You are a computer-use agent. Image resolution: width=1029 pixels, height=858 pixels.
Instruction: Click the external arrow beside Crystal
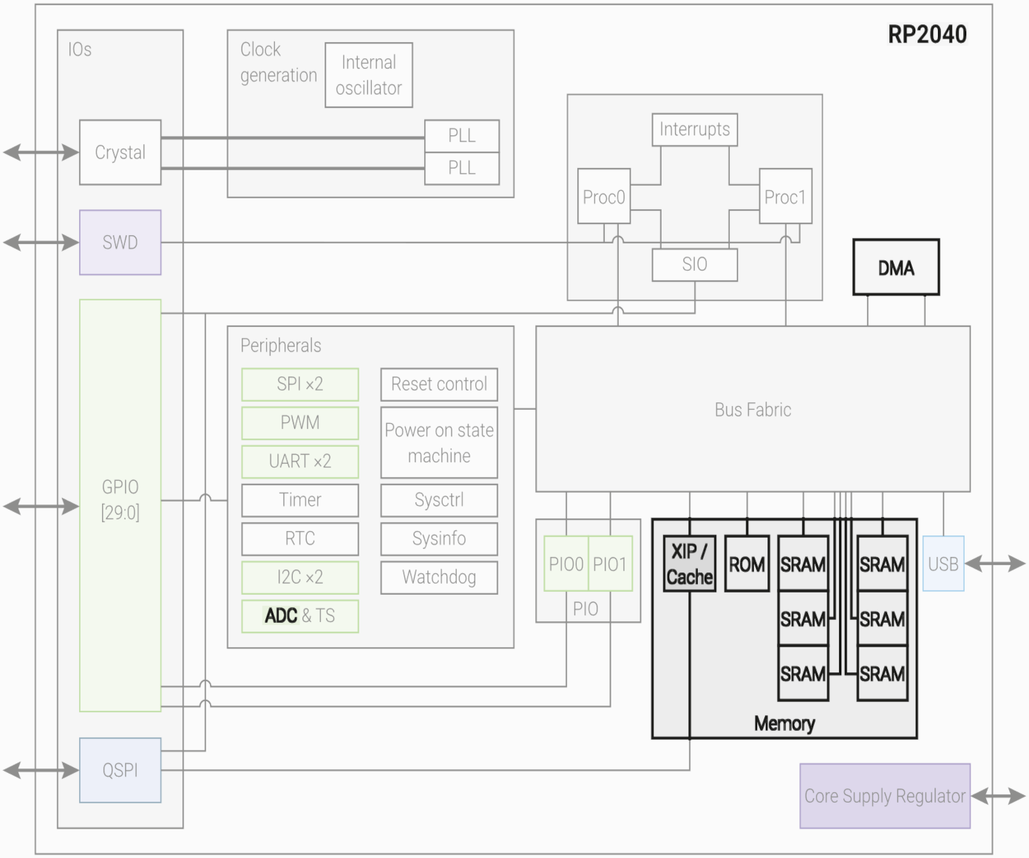point(41,152)
